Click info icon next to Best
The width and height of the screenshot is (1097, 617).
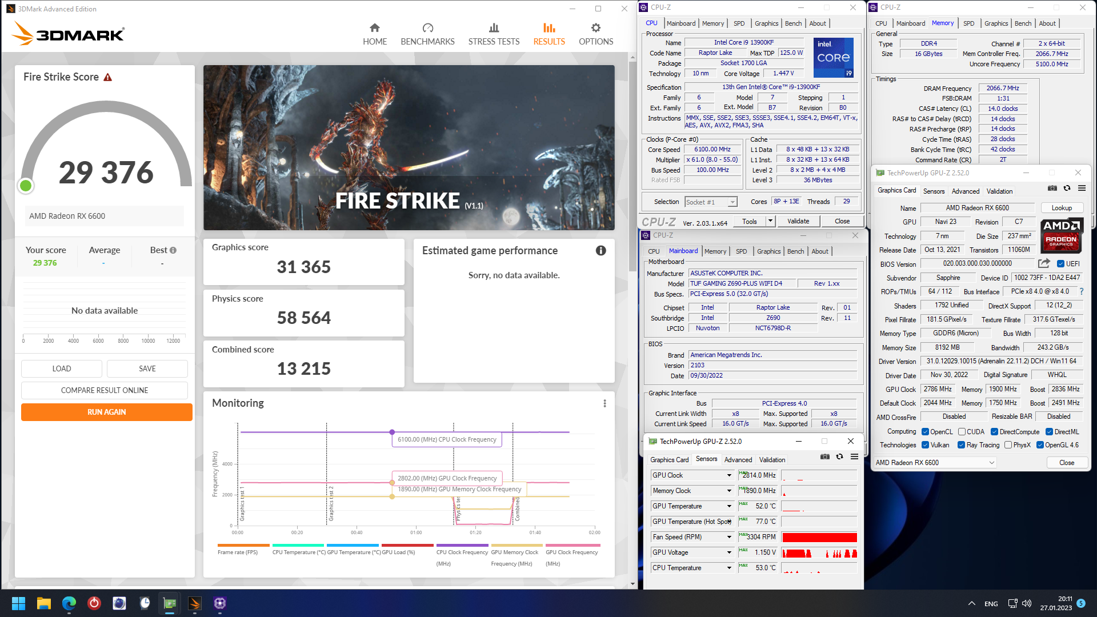173,250
